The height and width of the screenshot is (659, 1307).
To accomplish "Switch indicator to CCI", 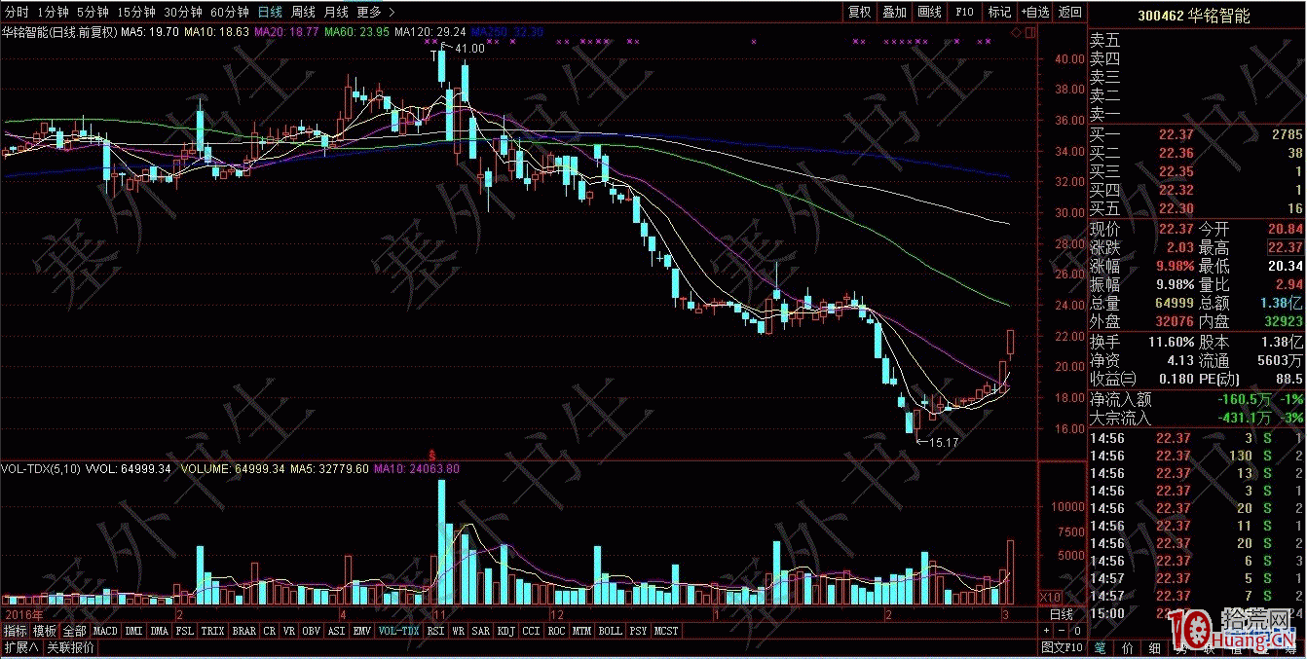I will point(532,631).
